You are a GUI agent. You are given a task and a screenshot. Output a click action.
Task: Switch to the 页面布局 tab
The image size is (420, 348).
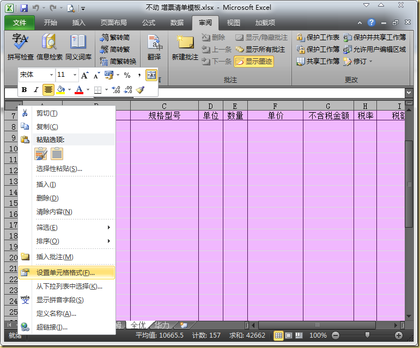(x=113, y=23)
